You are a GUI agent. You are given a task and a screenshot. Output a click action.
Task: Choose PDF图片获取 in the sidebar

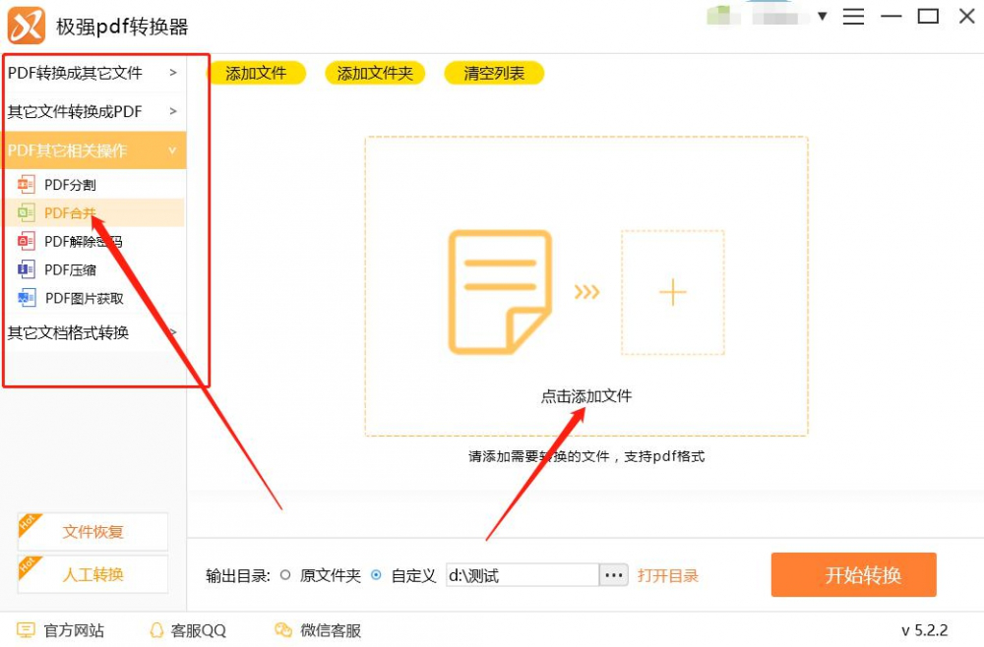tap(84, 298)
